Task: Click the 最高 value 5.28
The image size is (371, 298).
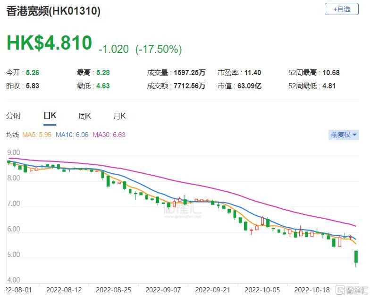Action: [x=103, y=72]
